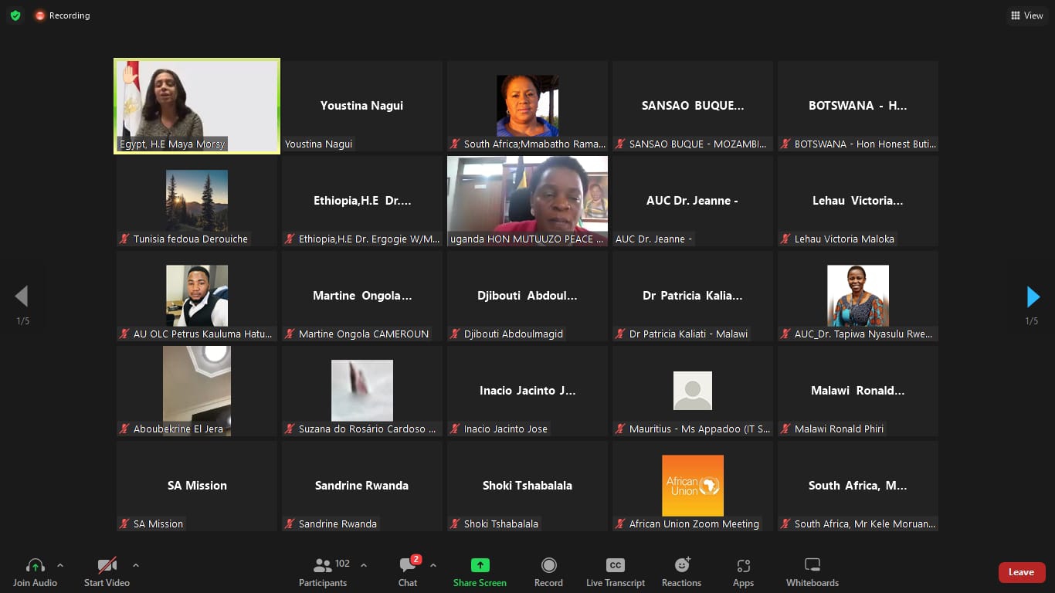1055x593 pixels.
Task: Click the red Leave button
Action: 1021,572
